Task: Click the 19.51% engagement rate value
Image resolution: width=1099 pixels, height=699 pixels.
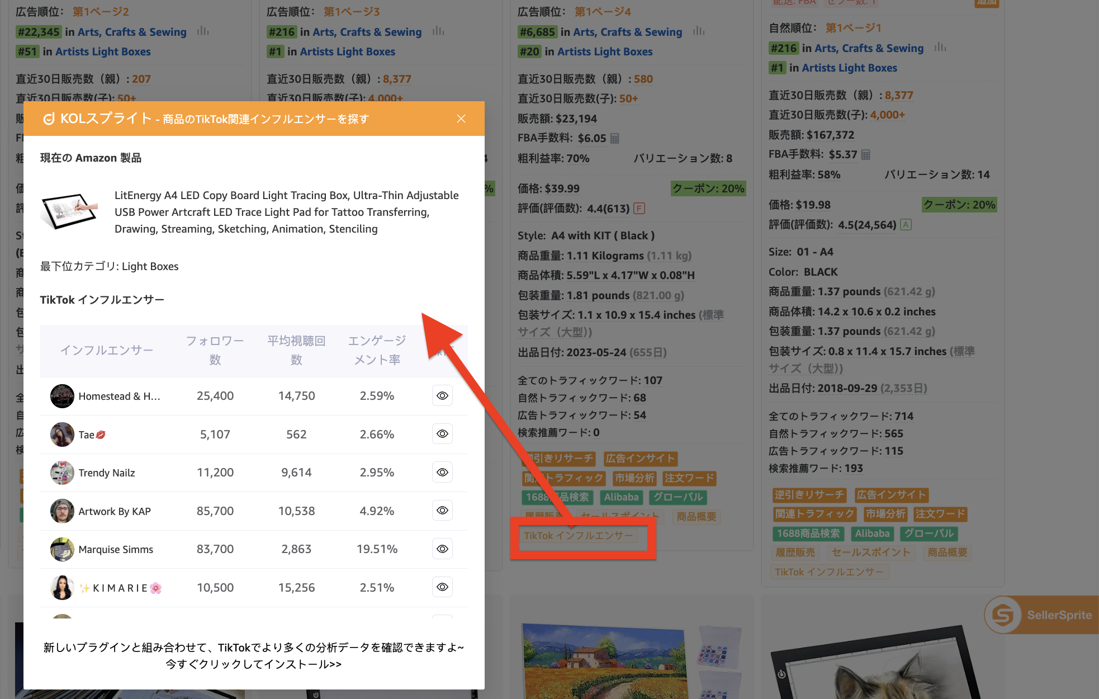Action: [377, 549]
